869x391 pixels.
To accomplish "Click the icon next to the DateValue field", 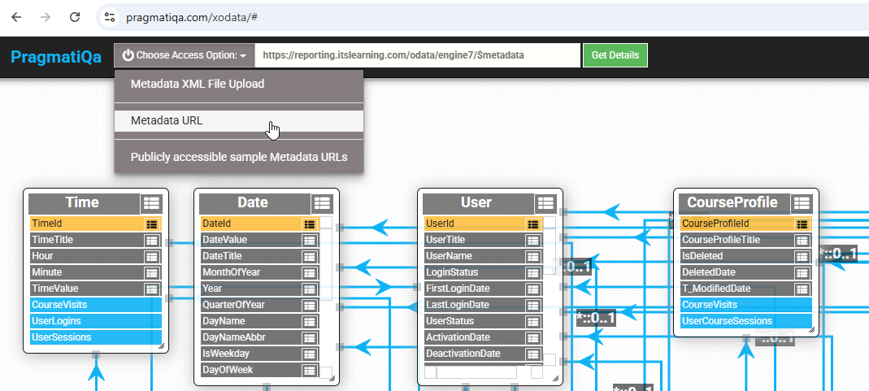I will (309, 240).
